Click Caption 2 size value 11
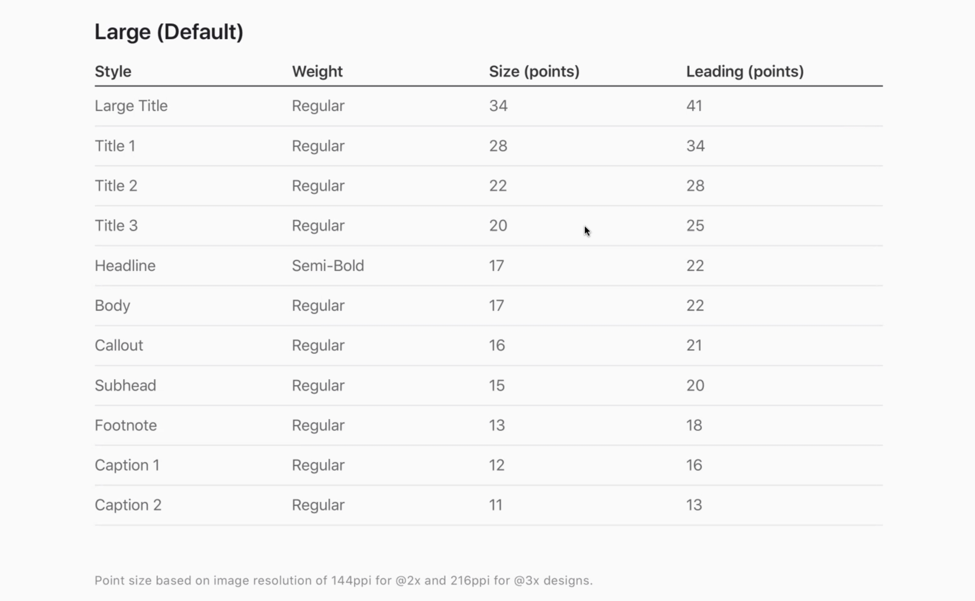 tap(496, 505)
